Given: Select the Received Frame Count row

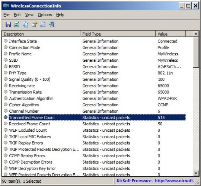Looking at the screenshot, I should pos(29,124).
